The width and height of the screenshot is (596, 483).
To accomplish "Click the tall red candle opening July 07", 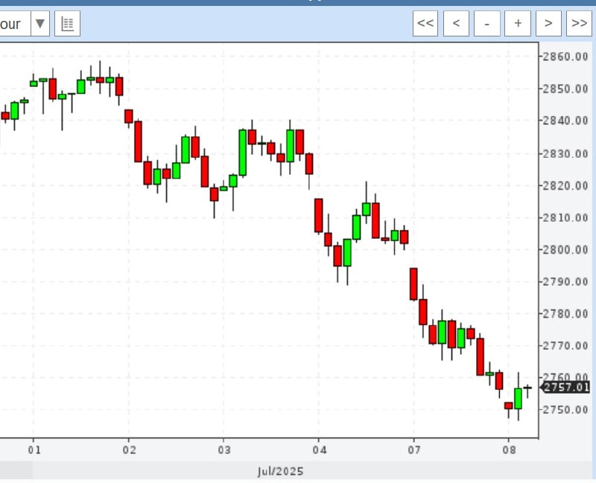I will [413, 284].
